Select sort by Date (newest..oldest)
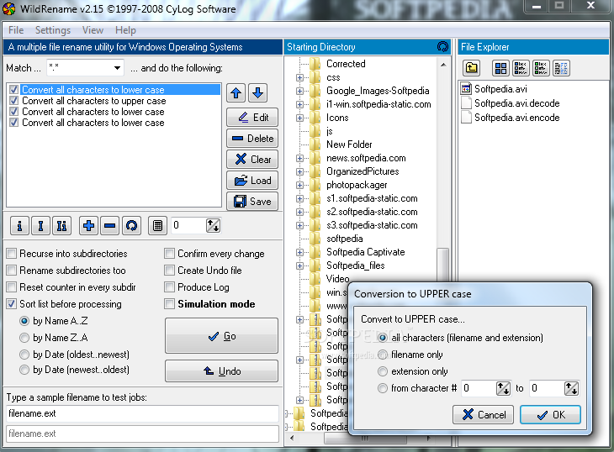The width and height of the screenshot is (614, 452). [24, 370]
